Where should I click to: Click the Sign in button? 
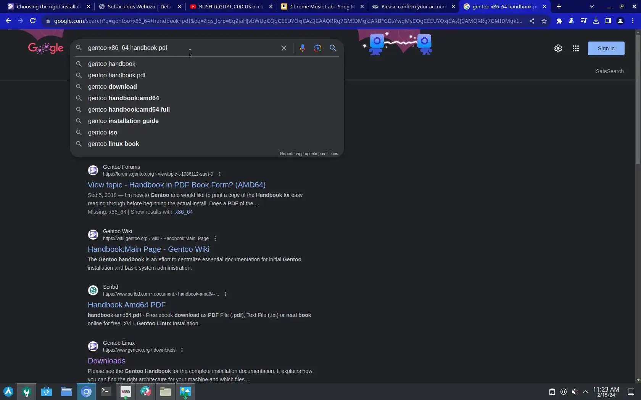[606, 48]
